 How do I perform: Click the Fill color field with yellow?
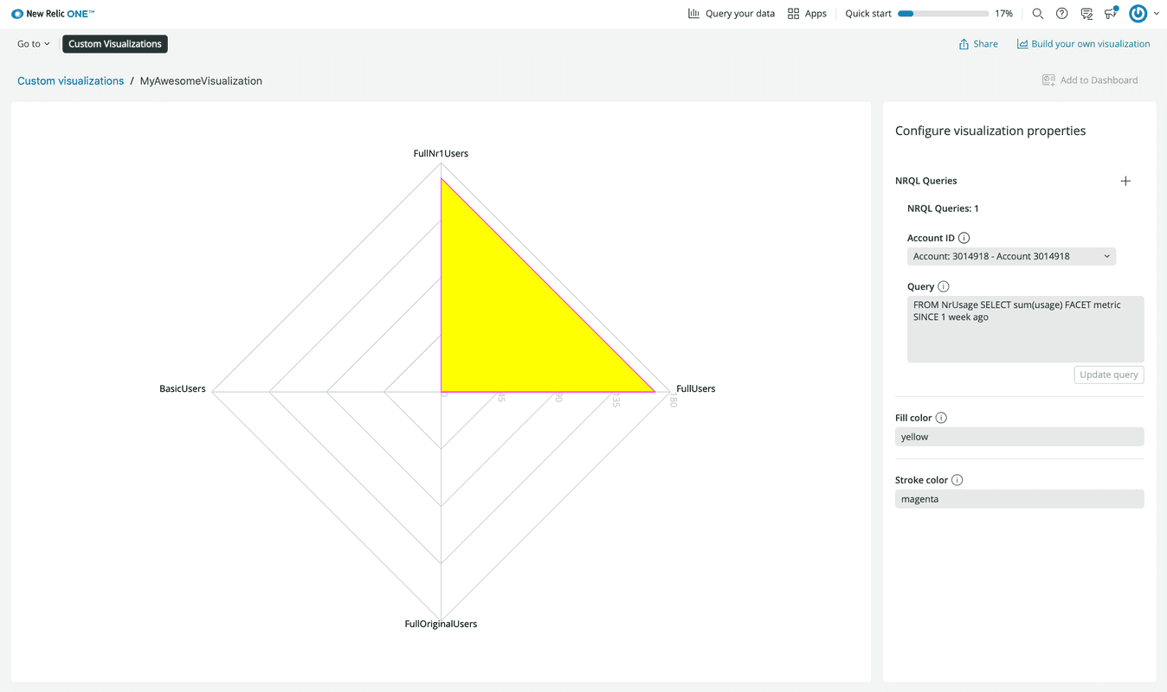[x=1019, y=437]
